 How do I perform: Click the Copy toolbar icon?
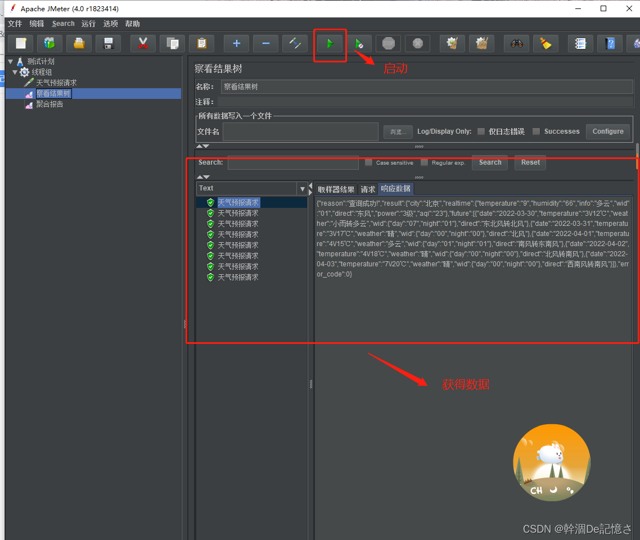point(172,43)
